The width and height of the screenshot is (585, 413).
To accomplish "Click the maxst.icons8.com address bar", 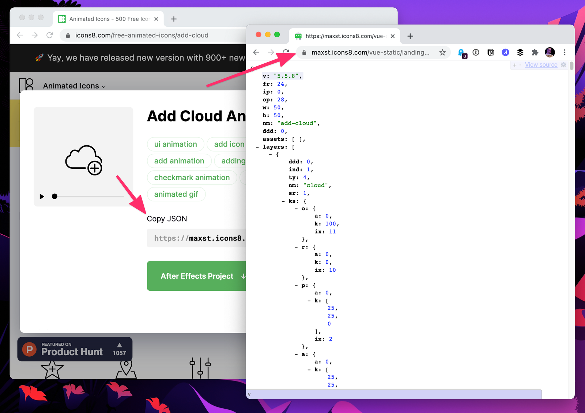I will click(373, 52).
